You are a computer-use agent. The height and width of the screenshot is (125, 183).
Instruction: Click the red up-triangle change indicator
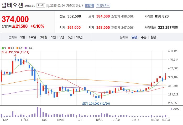(x=14, y=26)
